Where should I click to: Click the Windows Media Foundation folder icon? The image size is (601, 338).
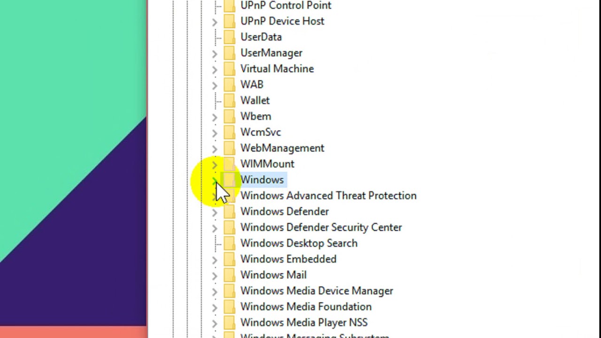point(229,307)
